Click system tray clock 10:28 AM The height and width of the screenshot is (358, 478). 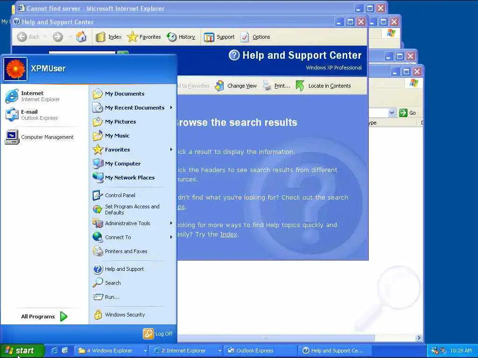461,351
